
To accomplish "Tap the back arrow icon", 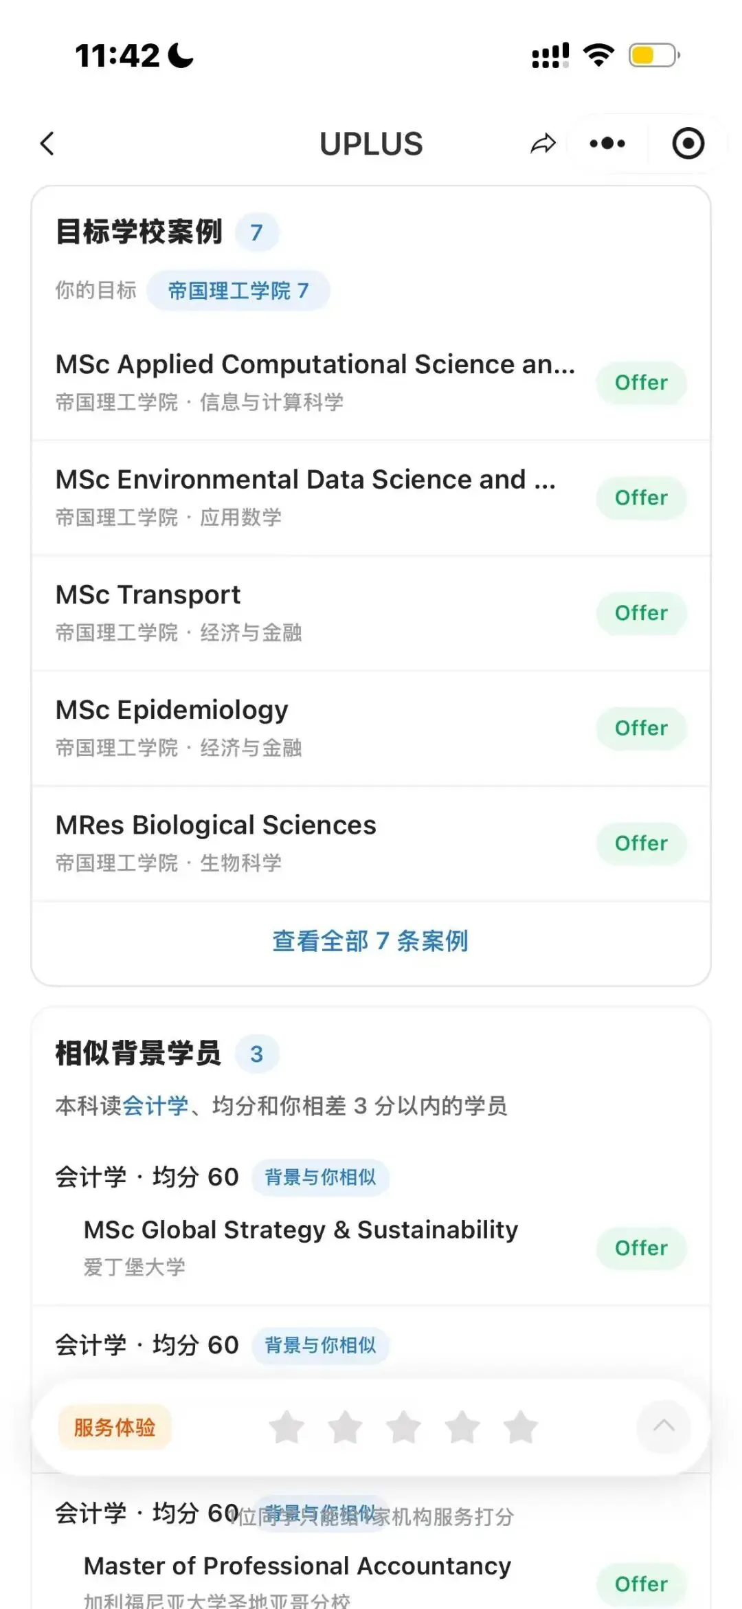I will coord(47,144).
